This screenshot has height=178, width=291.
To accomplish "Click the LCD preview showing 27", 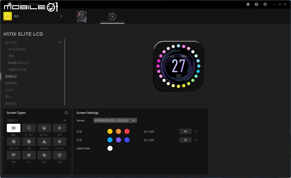I will pyautogui.click(x=179, y=66).
